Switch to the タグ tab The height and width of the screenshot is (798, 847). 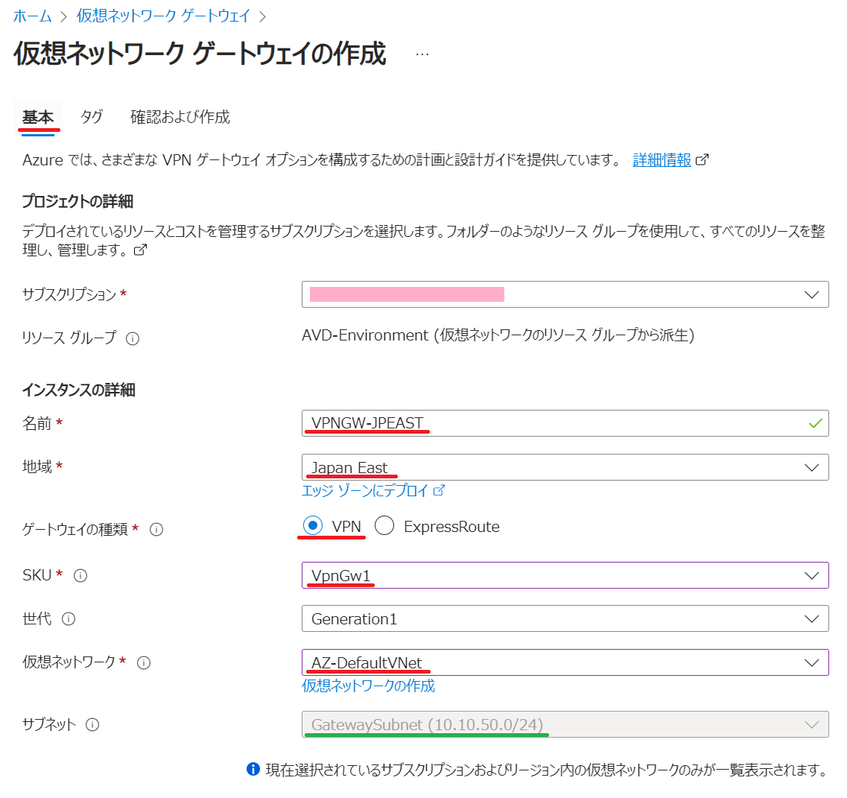point(92,117)
